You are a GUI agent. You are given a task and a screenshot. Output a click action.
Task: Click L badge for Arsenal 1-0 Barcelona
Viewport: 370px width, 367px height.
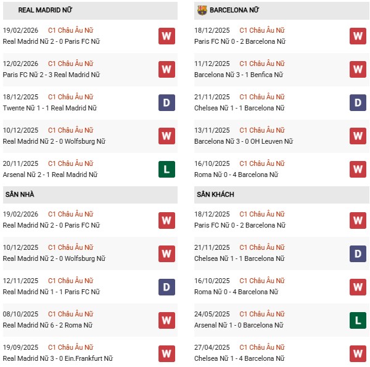pos(358,320)
